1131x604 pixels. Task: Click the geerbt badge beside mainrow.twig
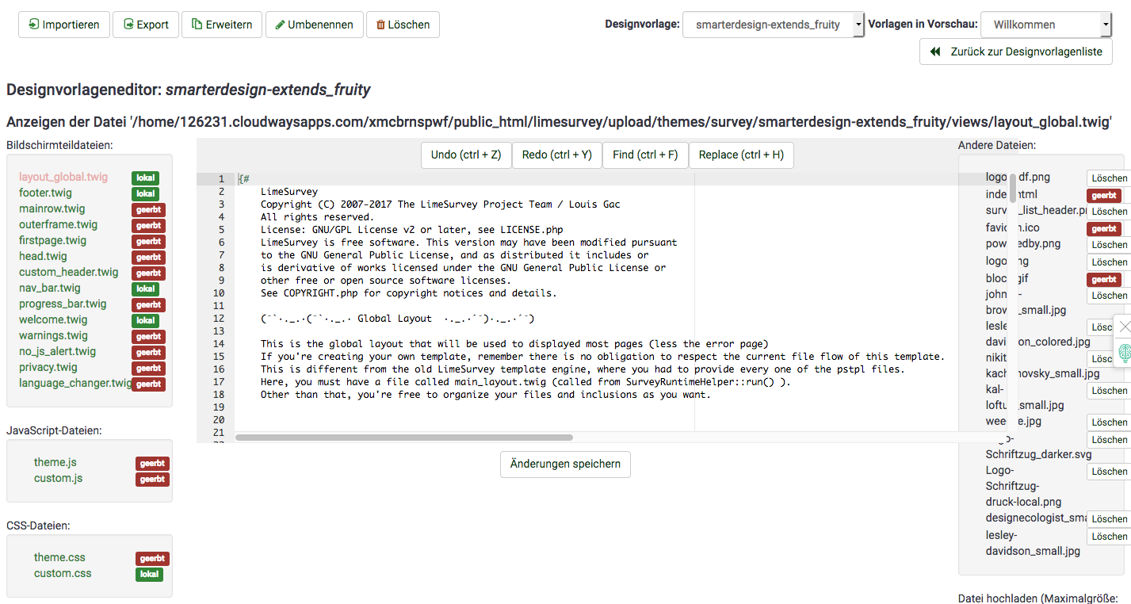[x=149, y=210]
